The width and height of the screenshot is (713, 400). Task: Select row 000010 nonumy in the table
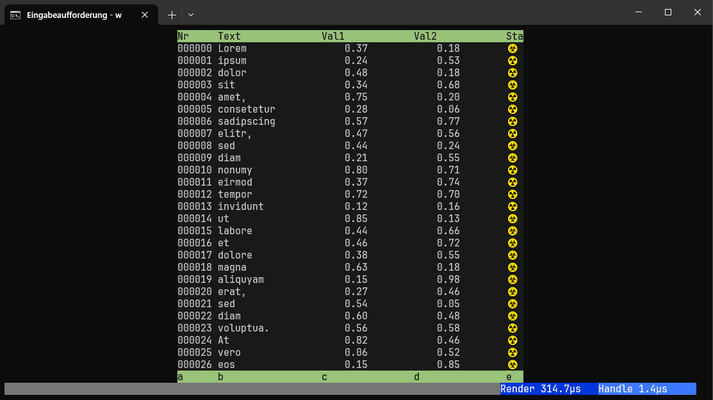pyautogui.click(x=234, y=170)
